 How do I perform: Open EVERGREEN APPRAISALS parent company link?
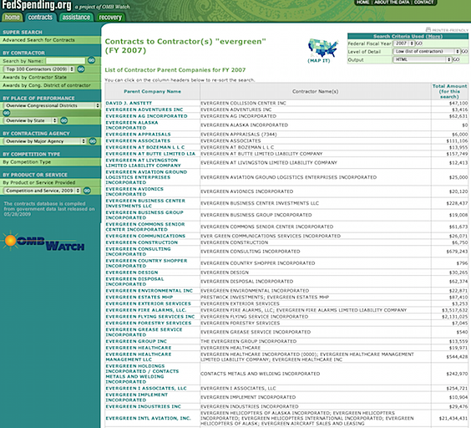pyautogui.click(x=138, y=134)
